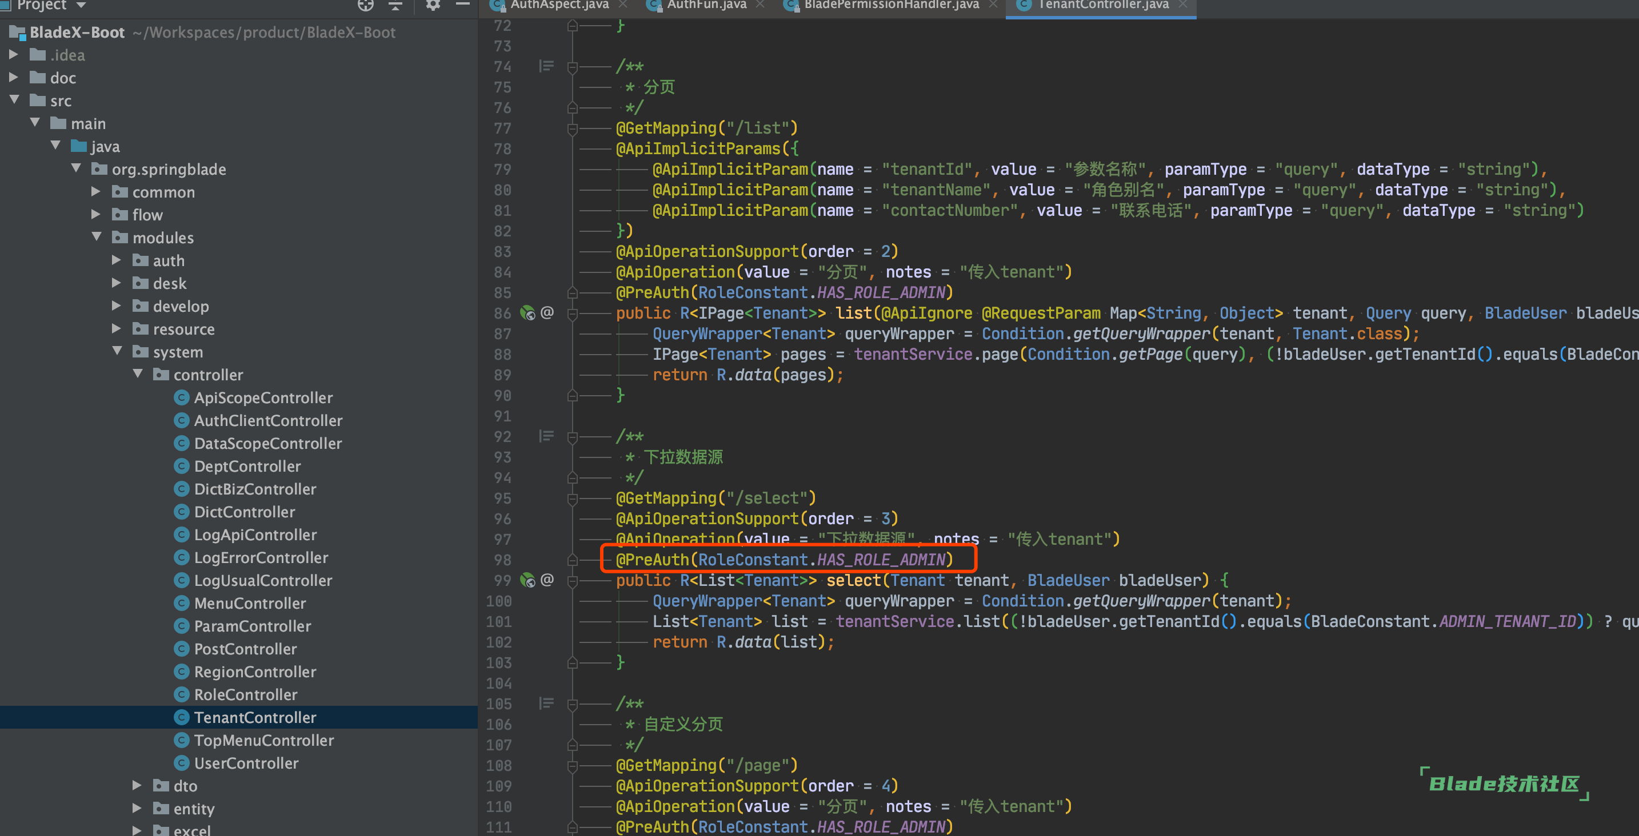Image resolution: width=1639 pixels, height=836 pixels.
Task: Collapse the org.springblade package
Action: point(77,168)
